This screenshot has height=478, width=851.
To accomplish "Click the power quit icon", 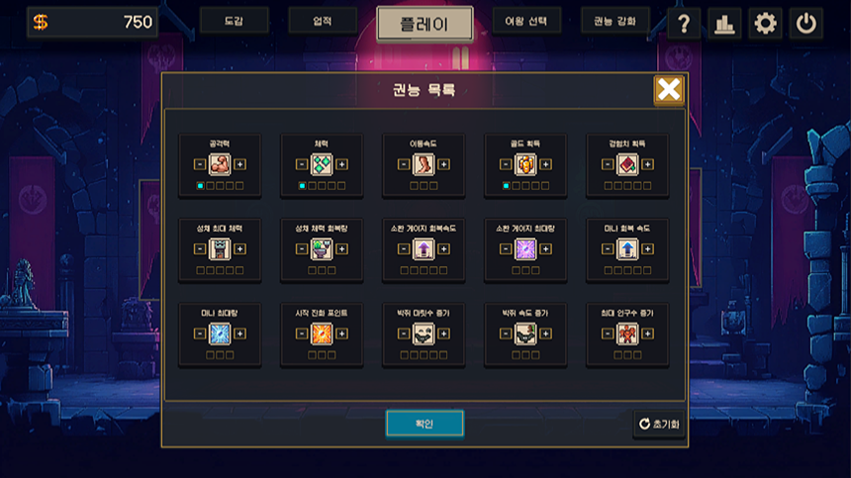I will click(805, 24).
